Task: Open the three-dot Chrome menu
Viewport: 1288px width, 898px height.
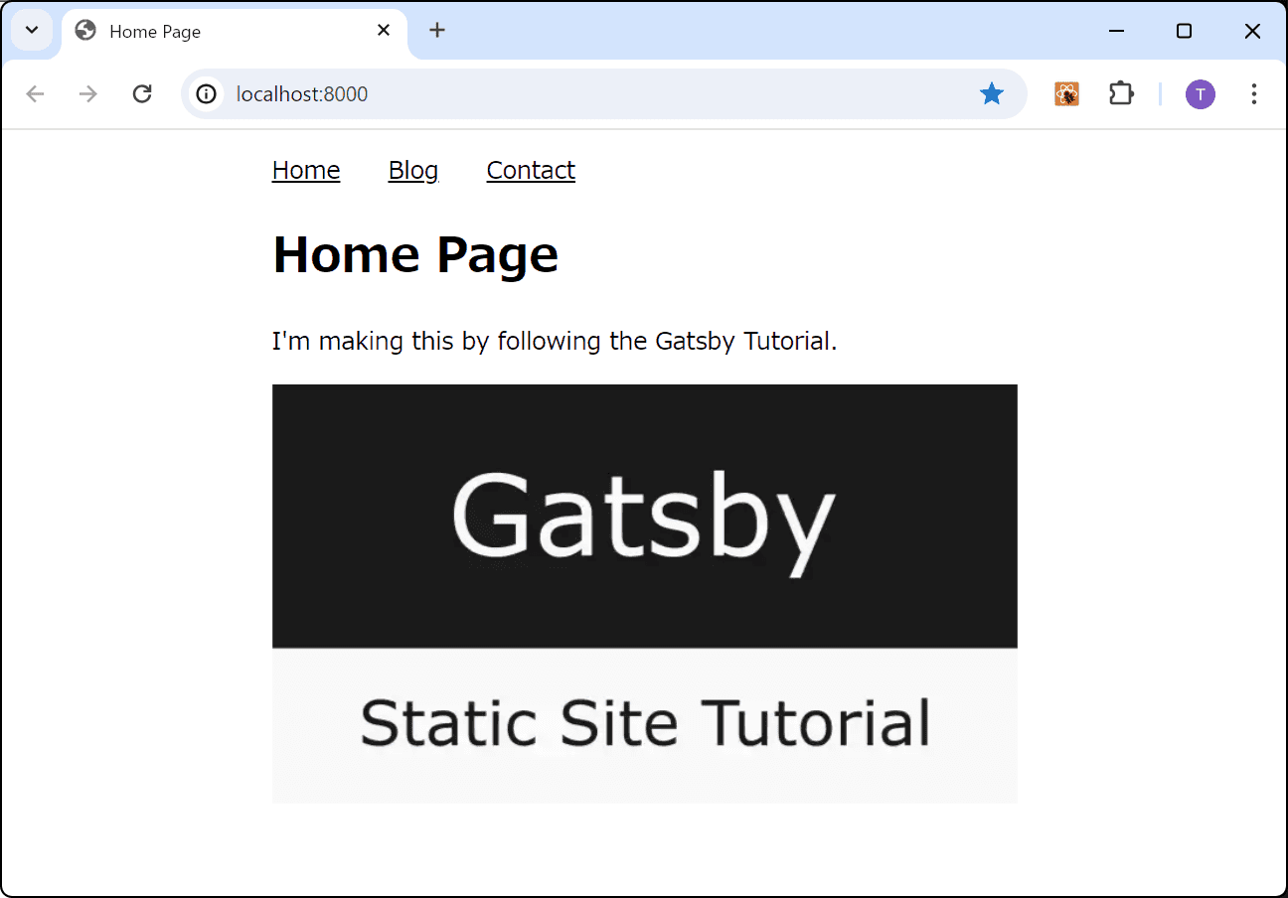Action: (x=1254, y=93)
